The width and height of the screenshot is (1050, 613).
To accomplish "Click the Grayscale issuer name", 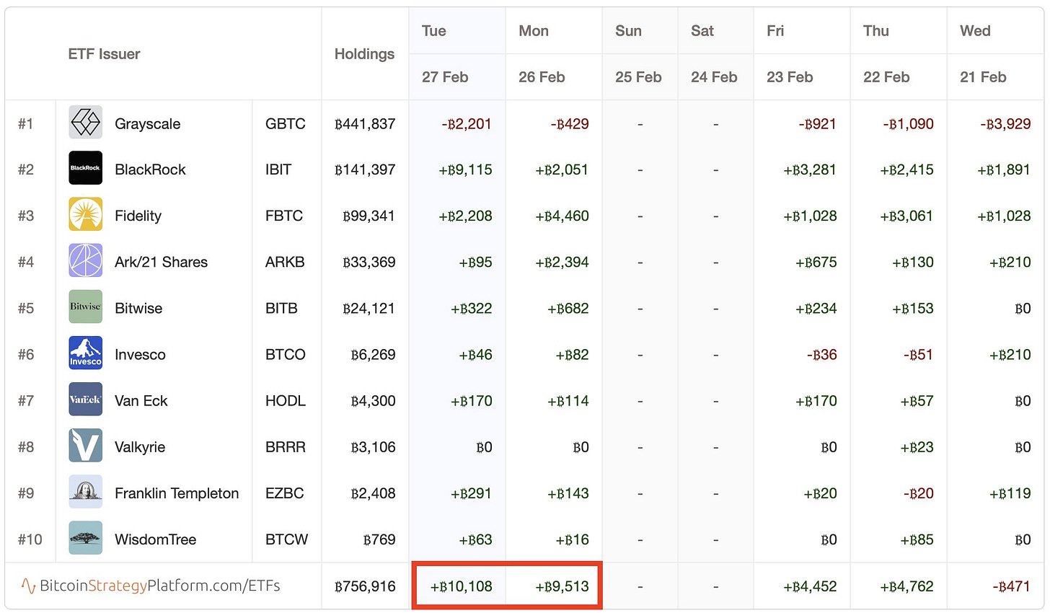I will 148,124.
